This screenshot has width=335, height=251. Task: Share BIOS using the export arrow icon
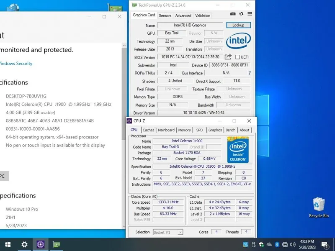click(x=228, y=57)
